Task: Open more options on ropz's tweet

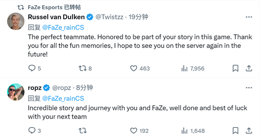Action: 249,88
